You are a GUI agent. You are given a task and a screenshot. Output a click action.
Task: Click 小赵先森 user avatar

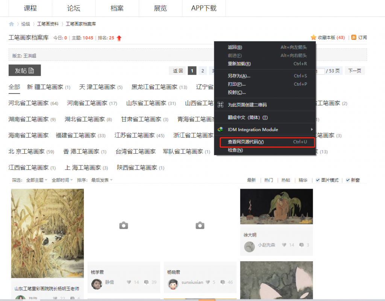click(x=249, y=247)
